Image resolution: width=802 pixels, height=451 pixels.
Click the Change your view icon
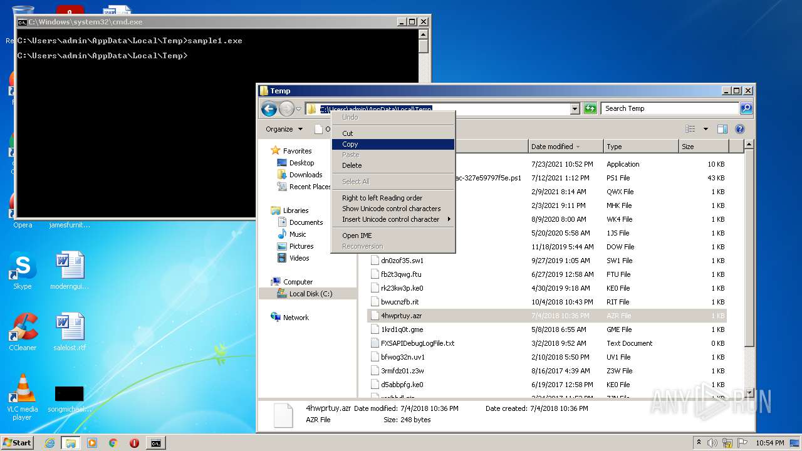point(690,129)
